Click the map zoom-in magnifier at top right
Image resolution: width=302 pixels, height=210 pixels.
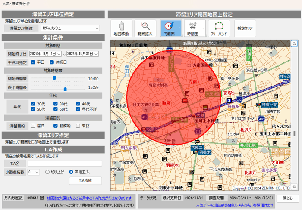tap(294, 43)
